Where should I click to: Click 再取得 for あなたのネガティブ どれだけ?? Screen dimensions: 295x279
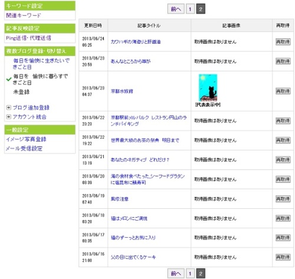click(283, 160)
